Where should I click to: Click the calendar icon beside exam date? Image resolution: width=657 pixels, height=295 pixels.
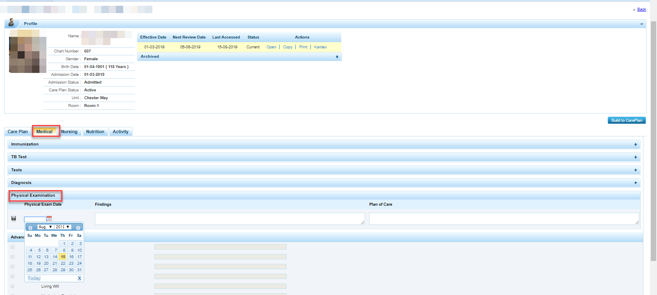49,218
